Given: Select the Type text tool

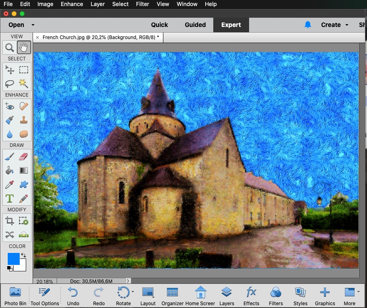Looking at the screenshot, I should pos(10,198).
